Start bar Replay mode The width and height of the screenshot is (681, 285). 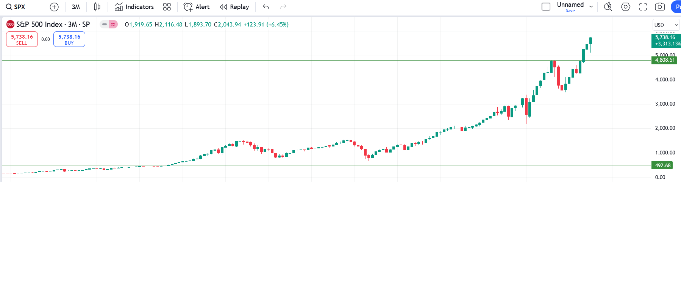pyautogui.click(x=234, y=7)
